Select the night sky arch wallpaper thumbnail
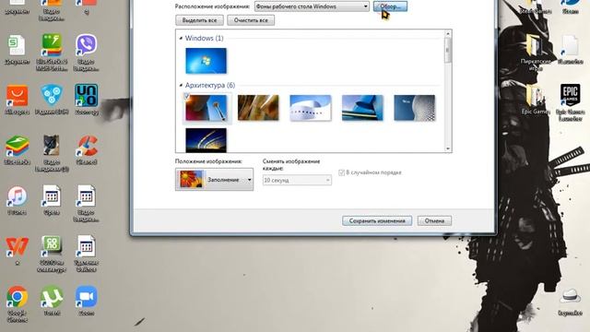590x332 pixels. (x=206, y=140)
